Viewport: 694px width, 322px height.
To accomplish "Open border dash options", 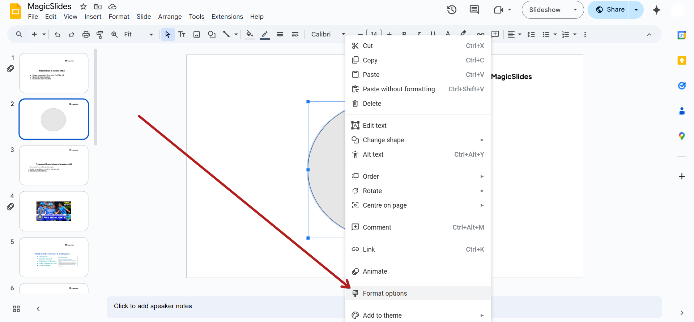I will 295,34.
